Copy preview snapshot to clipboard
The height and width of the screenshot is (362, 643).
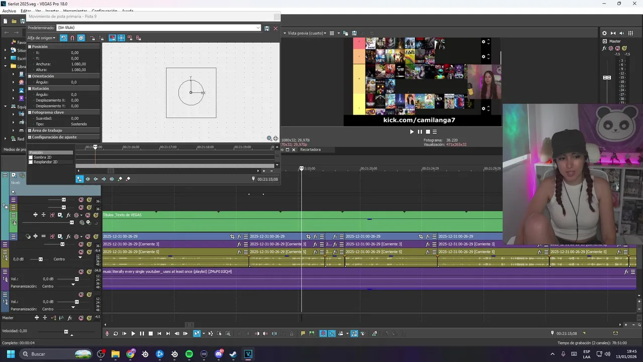point(346,33)
